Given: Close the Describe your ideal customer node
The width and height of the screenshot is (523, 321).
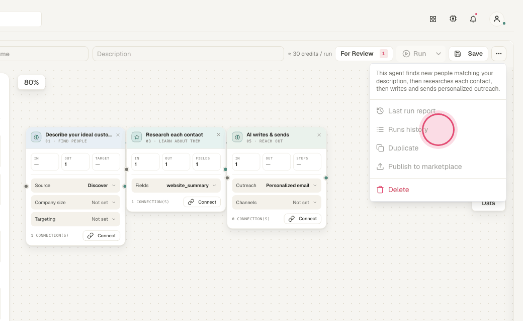Looking at the screenshot, I should coord(118,135).
